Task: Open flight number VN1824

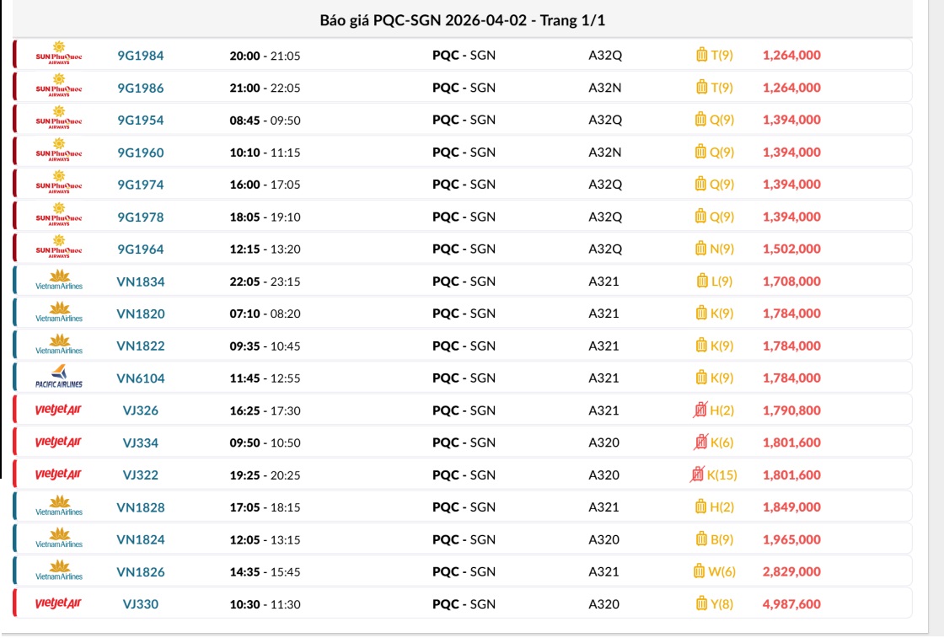Action: (141, 539)
